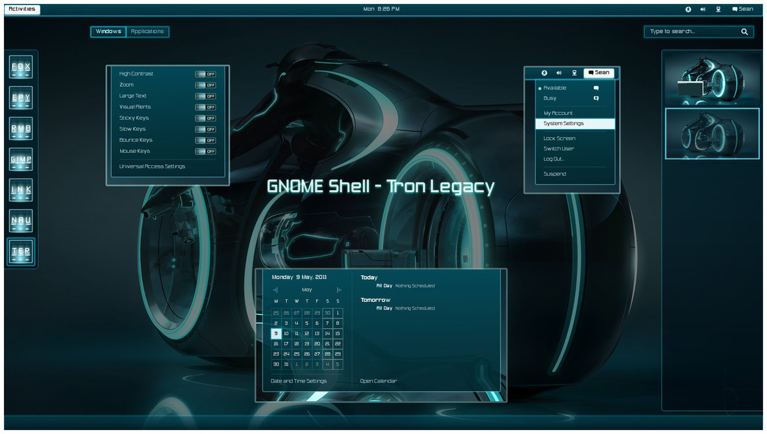
Task: Open Universal Access Settings
Action: click(152, 166)
